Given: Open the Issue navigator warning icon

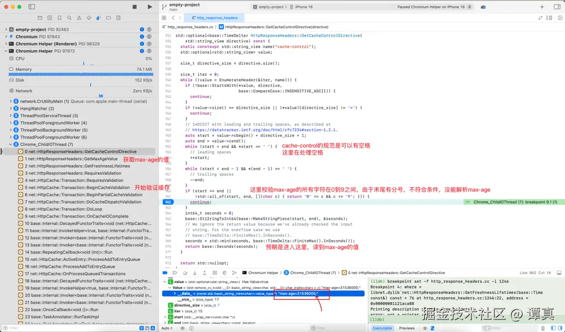Looking at the screenshot, I should click(79, 17).
